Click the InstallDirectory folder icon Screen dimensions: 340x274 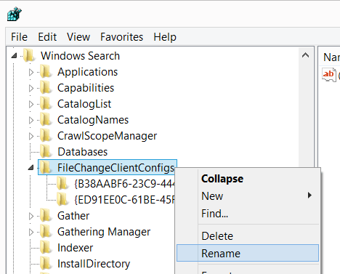point(46,263)
